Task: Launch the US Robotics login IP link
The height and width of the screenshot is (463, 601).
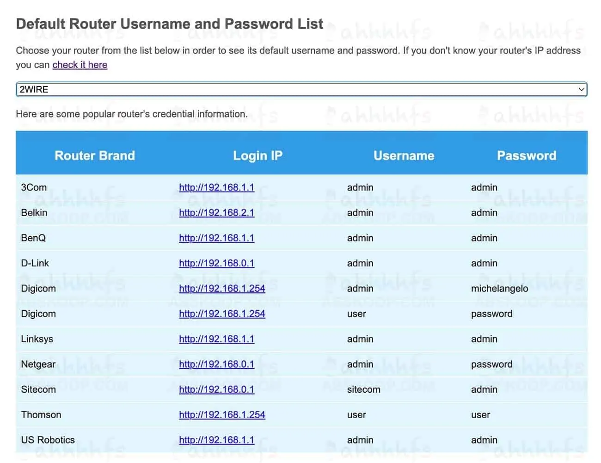Action: pyautogui.click(x=216, y=440)
